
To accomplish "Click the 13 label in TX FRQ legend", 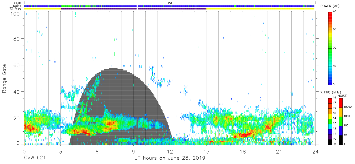I will coord(334,123).
